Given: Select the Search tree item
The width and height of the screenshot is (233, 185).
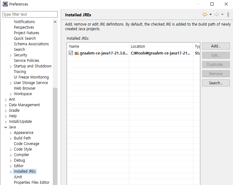Looking at the screenshot, I should tap(19, 49).
